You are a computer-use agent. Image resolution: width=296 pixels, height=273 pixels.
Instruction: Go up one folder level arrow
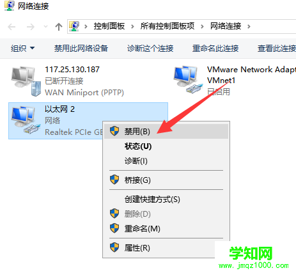tap(59, 27)
